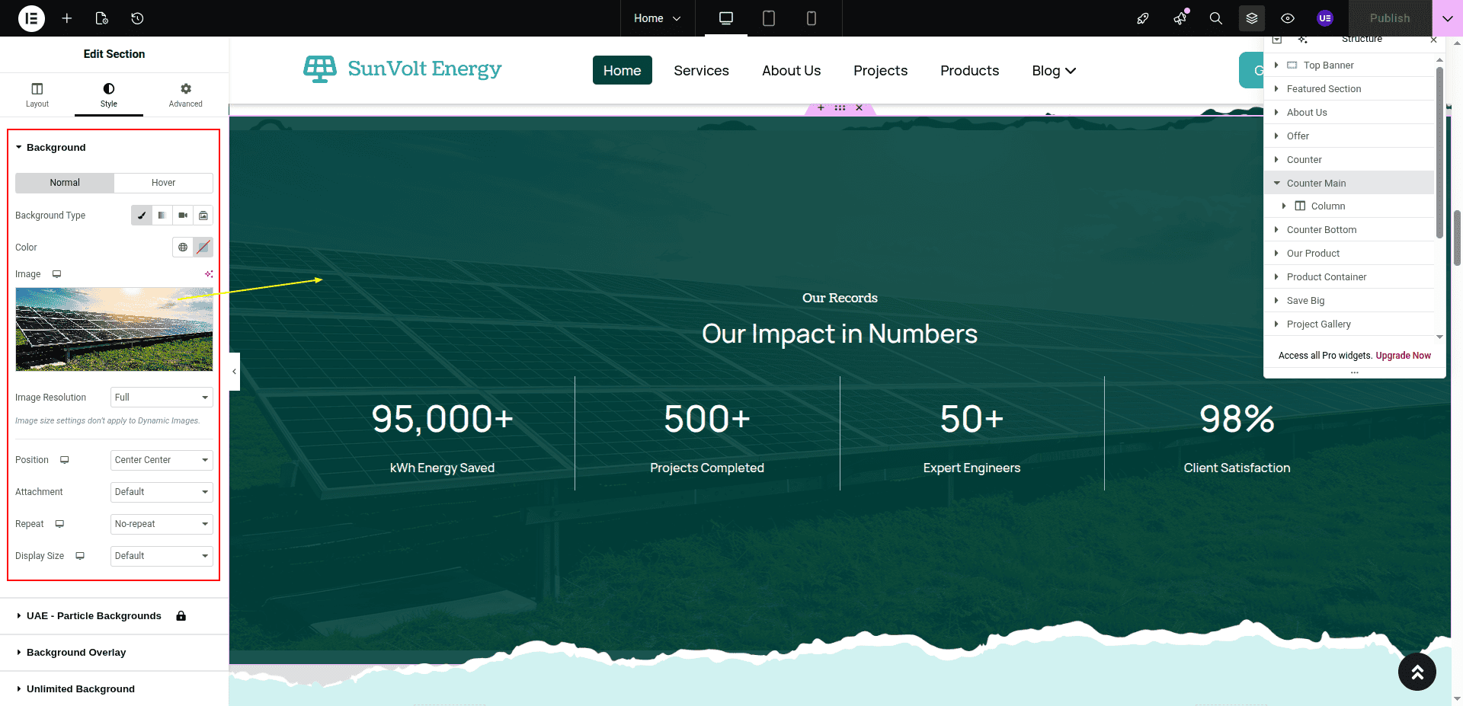Open the Advanced tab
This screenshot has height=706, width=1463.
coord(185,95)
